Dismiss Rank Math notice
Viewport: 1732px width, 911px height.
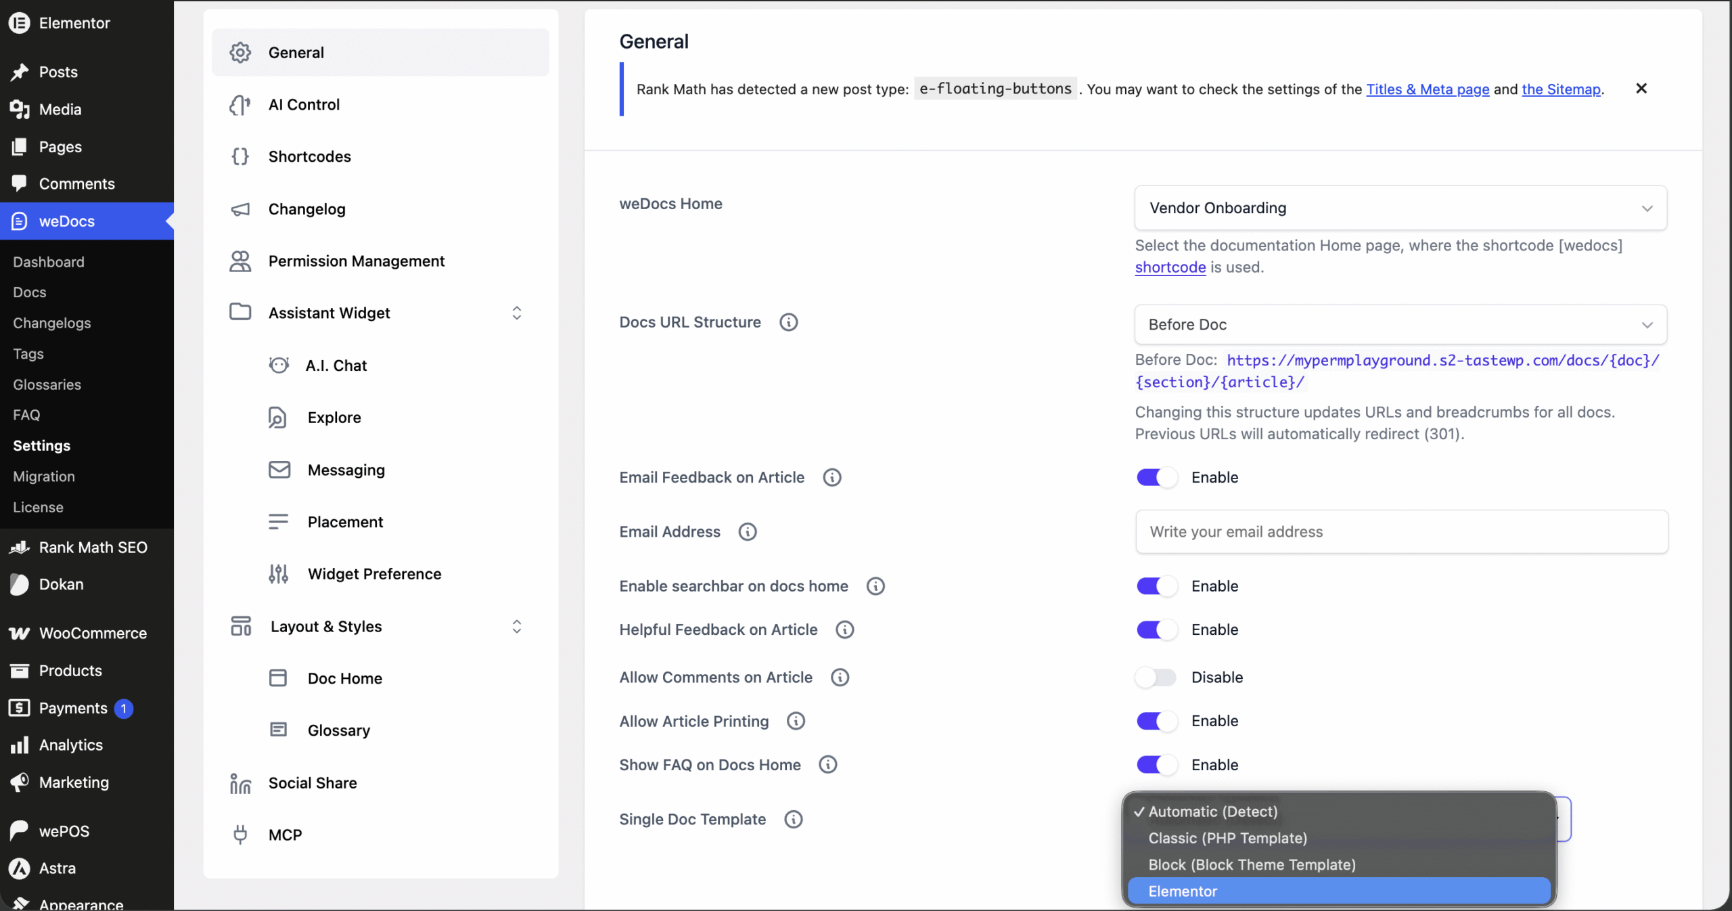coord(1641,89)
